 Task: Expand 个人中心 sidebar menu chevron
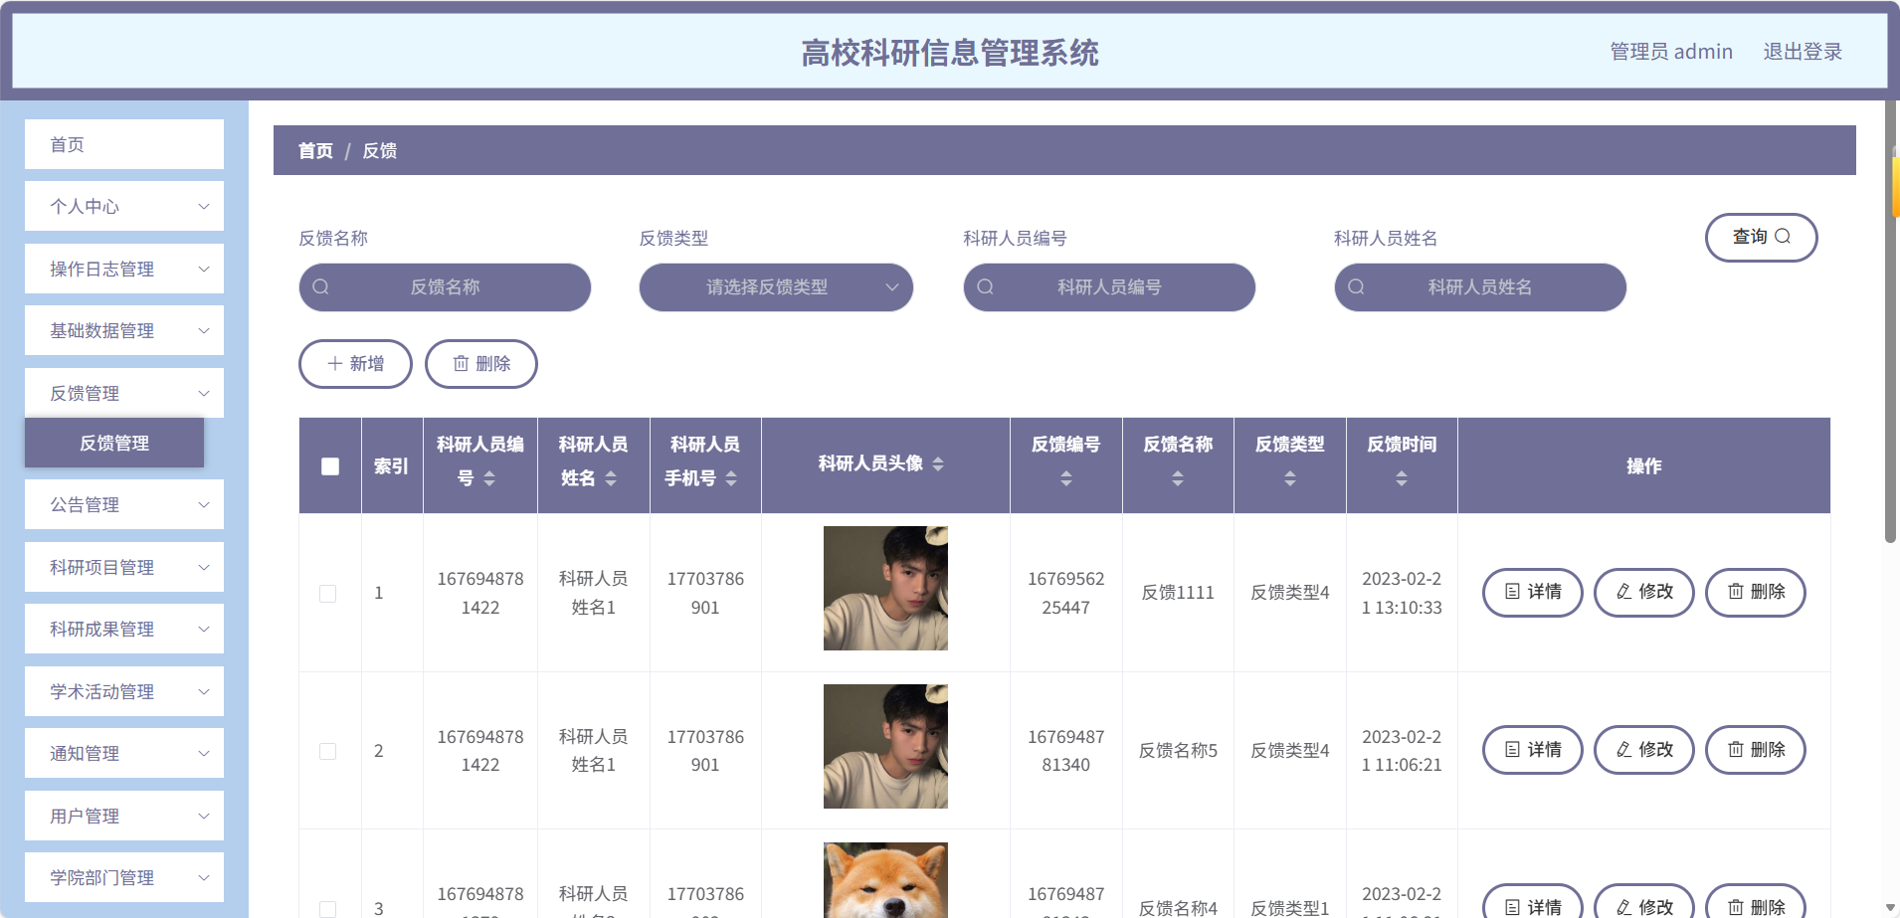[x=204, y=207]
